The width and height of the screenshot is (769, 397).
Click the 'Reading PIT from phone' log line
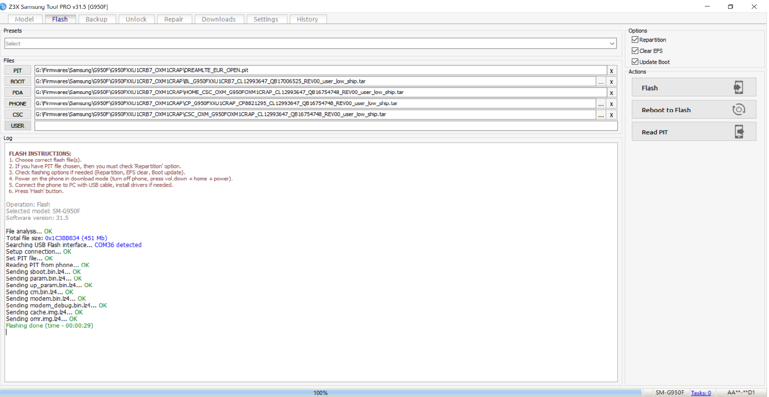coord(48,265)
